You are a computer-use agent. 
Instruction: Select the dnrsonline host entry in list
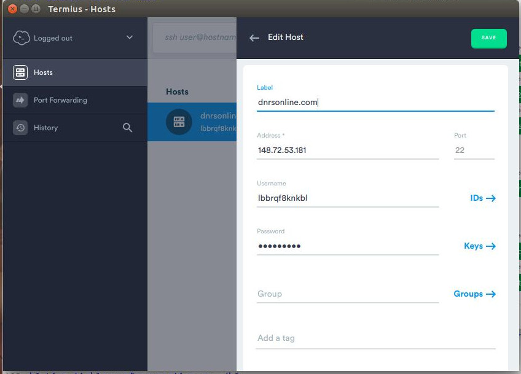pyautogui.click(x=192, y=122)
